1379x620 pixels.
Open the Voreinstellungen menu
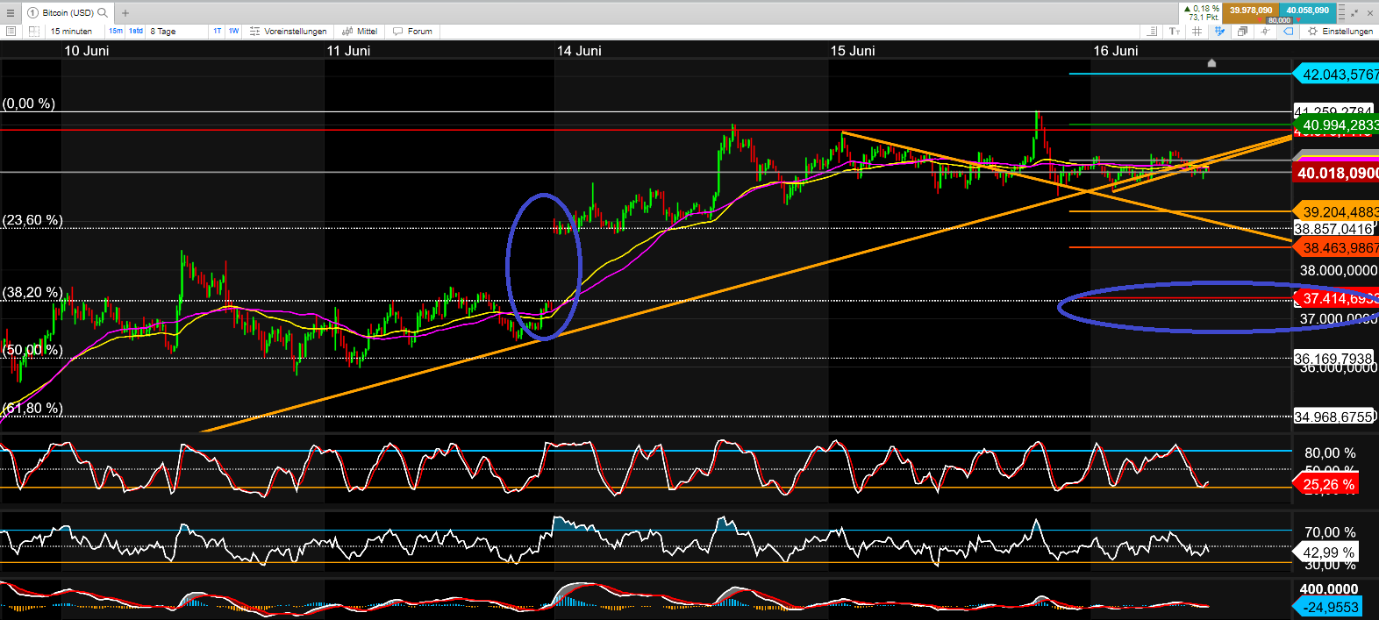click(x=289, y=32)
